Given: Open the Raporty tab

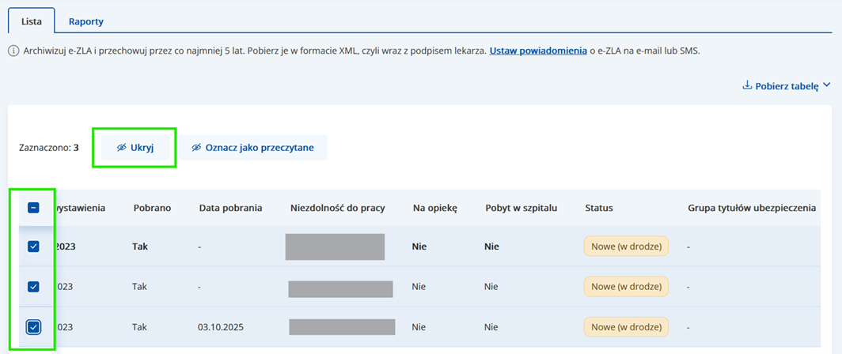Looking at the screenshot, I should point(85,21).
